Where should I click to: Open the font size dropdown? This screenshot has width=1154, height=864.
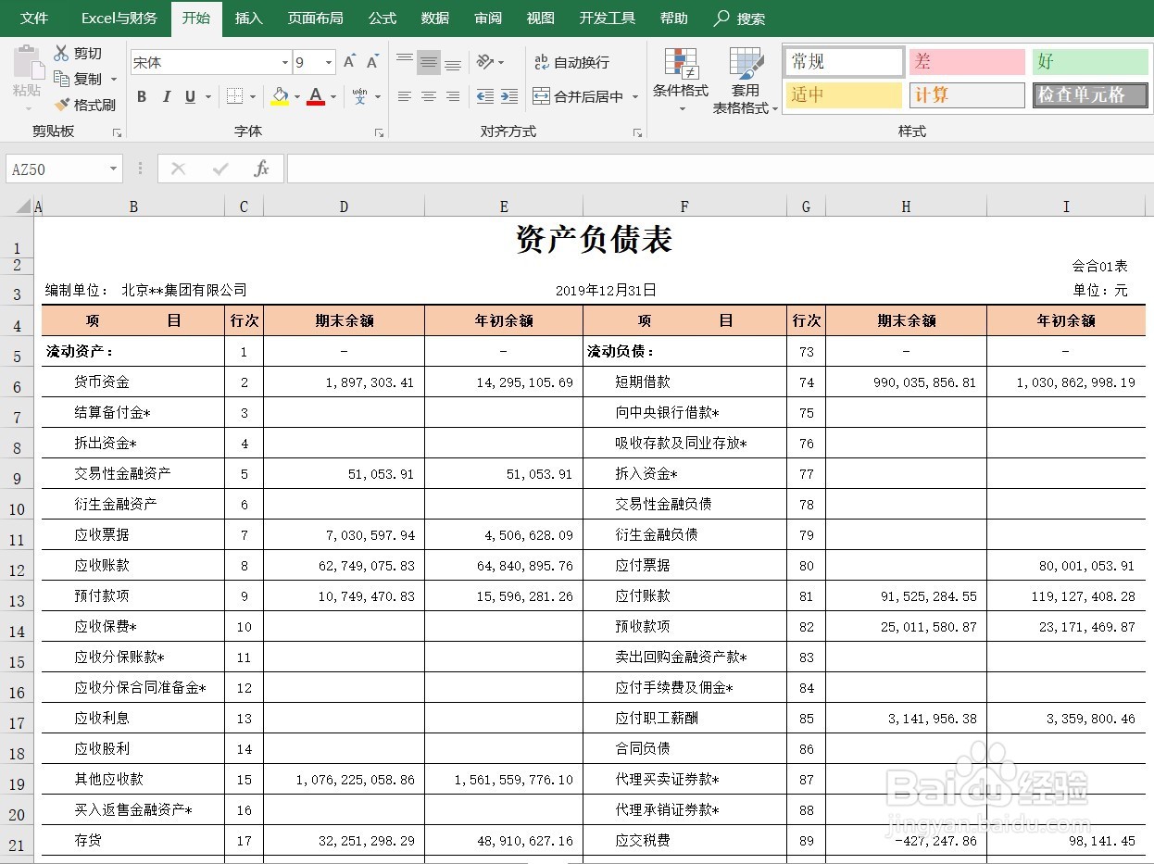(327, 61)
